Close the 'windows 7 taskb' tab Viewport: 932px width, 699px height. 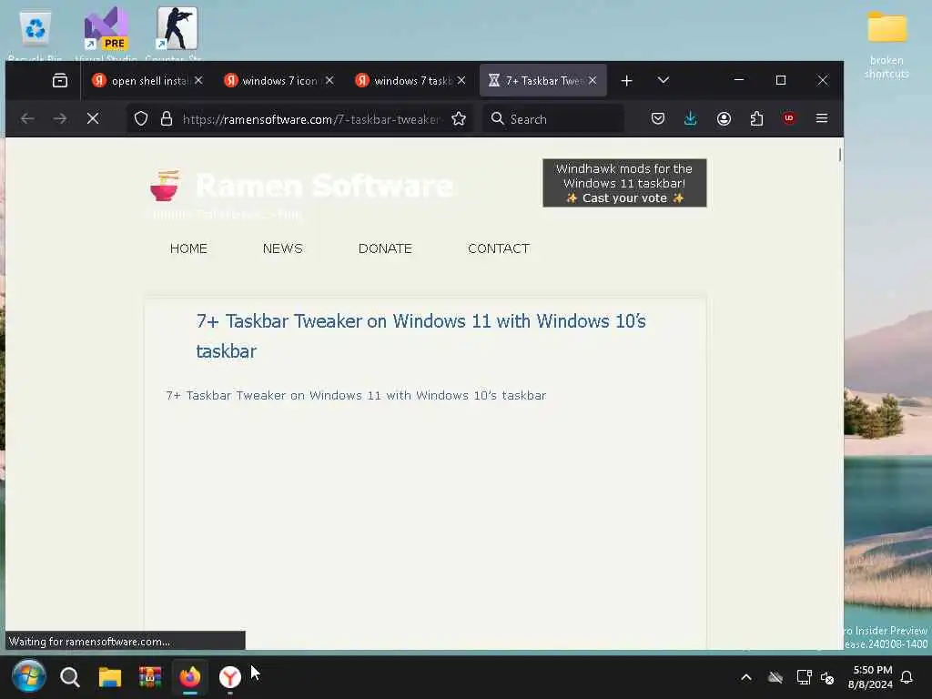461,80
